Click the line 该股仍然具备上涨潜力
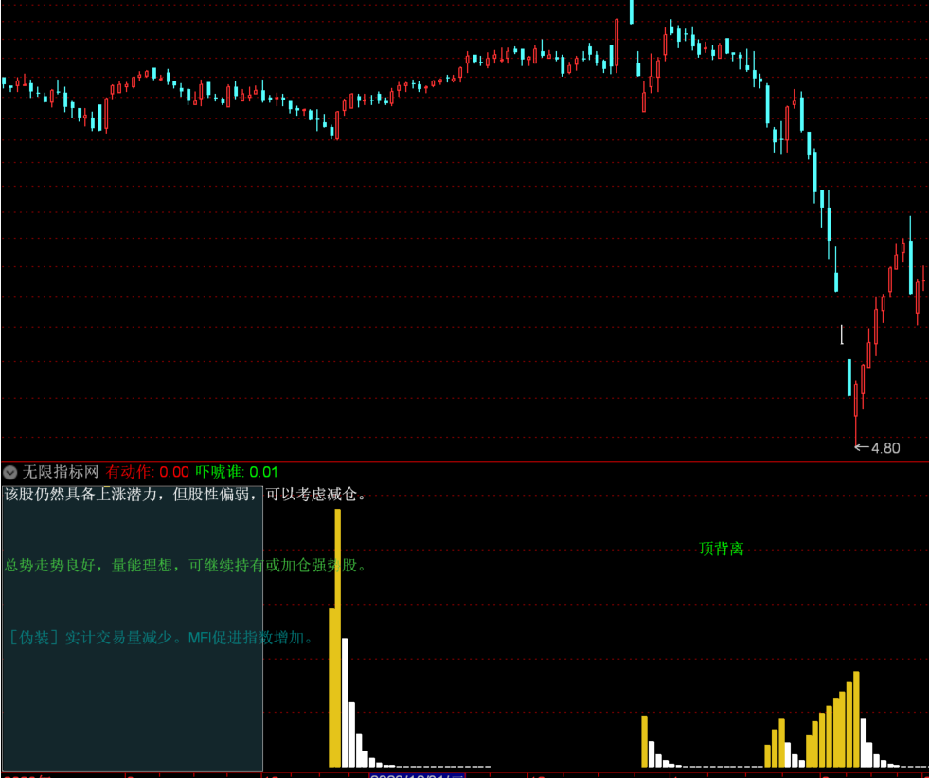This screenshot has height=778, width=929. click(186, 494)
